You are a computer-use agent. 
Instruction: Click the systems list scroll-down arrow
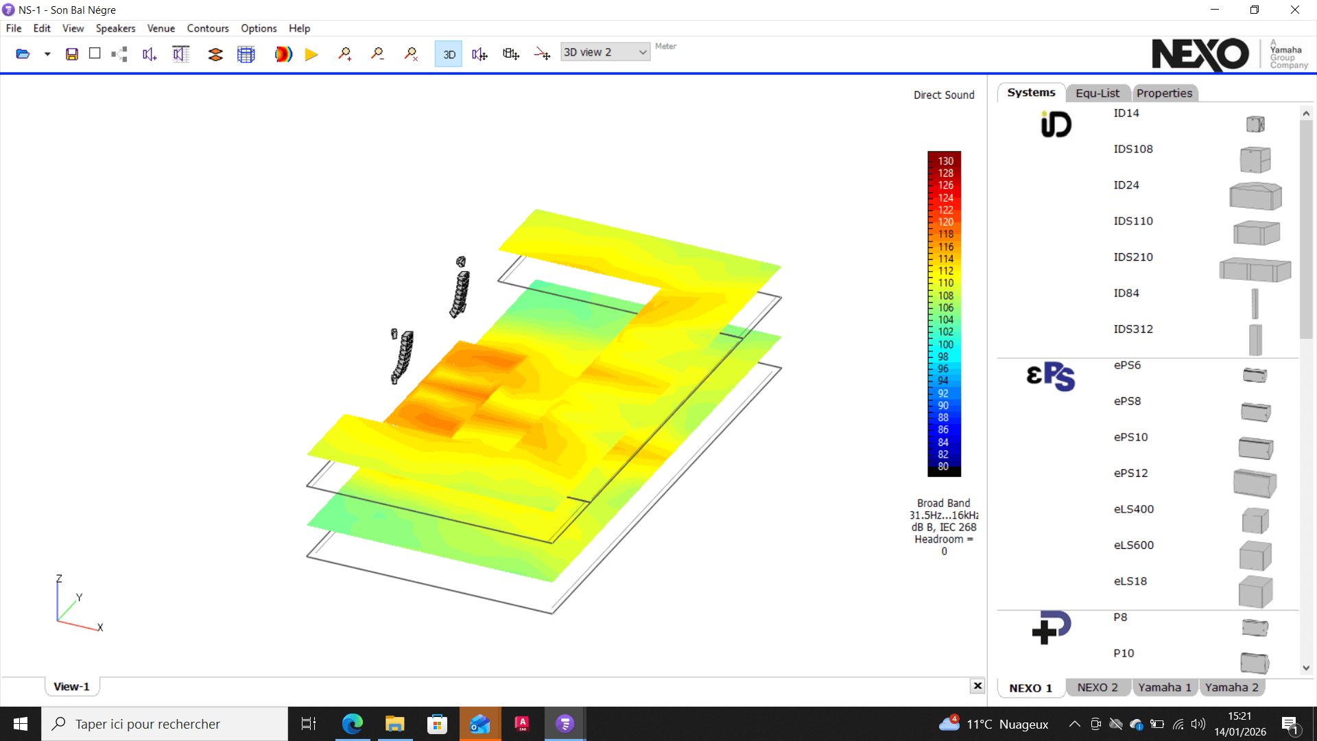[x=1306, y=668]
